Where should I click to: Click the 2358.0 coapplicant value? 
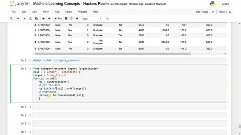click(x=165, y=42)
